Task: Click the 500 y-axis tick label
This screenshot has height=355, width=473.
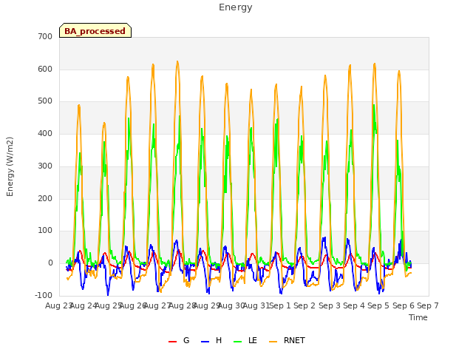Action: [x=45, y=101]
